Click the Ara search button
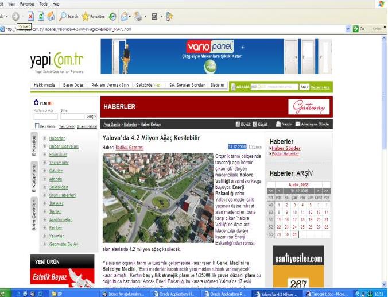Image resolution: width=388 pixels, height=297 pixels. point(304,87)
